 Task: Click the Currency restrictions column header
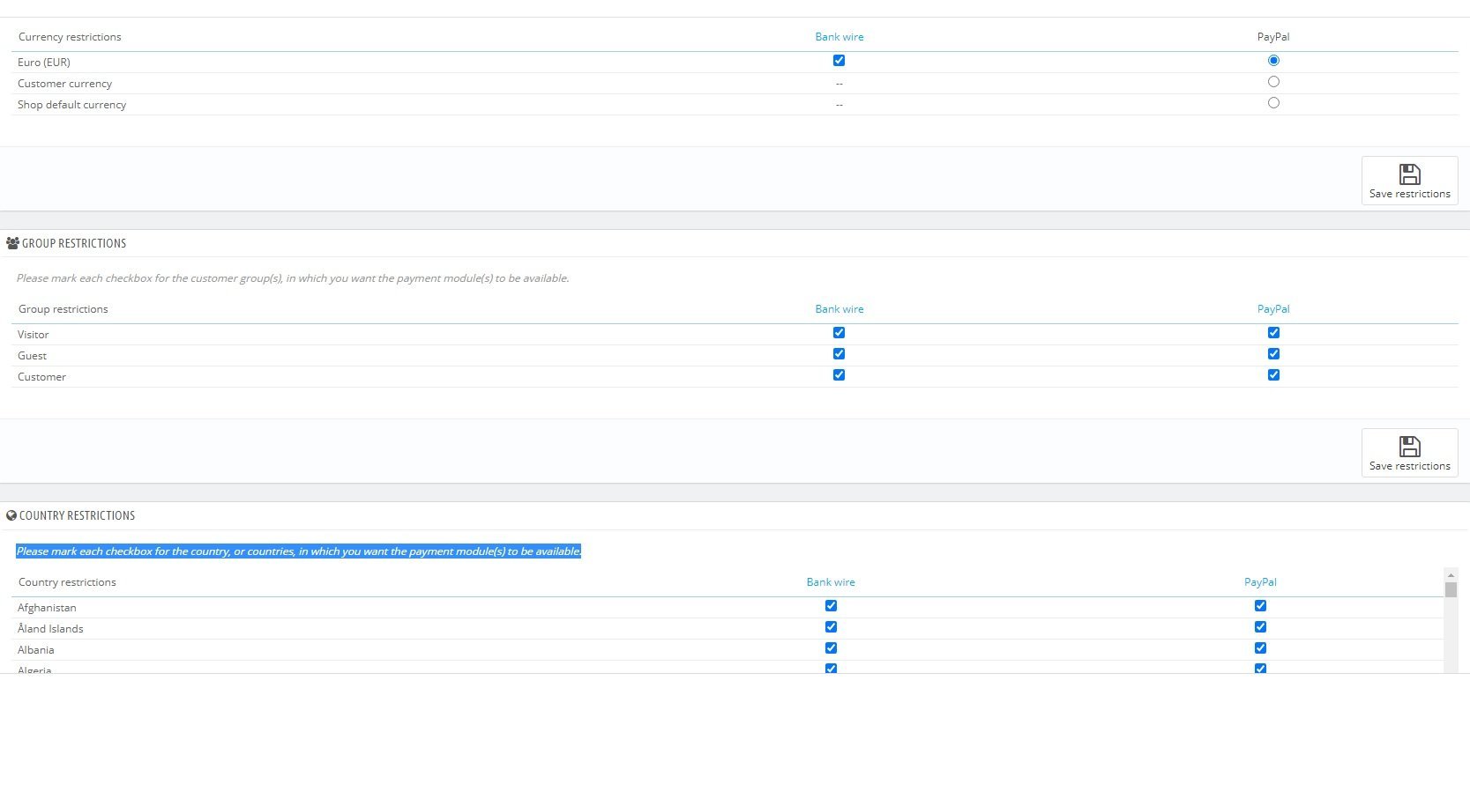(70, 37)
